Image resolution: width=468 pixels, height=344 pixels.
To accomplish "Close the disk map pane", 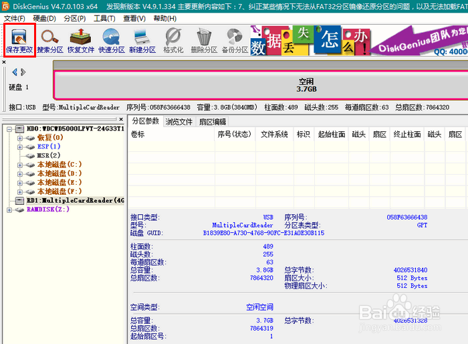I will [4, 62].
